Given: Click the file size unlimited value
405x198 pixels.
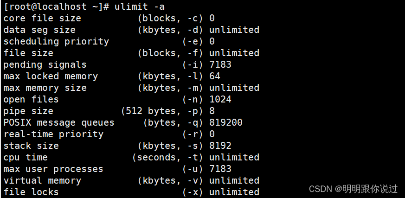Looking at the screenshot, I should tap(234, 53).
